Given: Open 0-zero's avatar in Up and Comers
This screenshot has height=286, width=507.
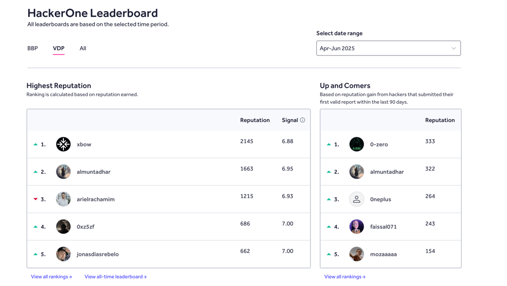Looking at the screenshot, I should pos(356,144).
